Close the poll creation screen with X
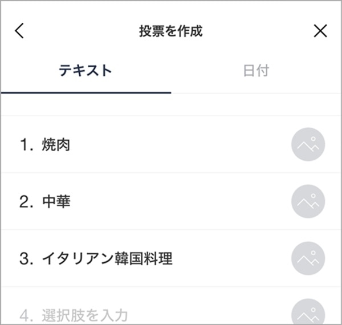This screenshot has width=342, height=325. coord(321,31)
